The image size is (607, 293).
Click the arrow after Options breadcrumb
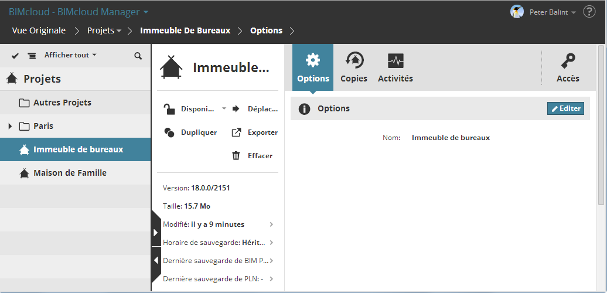click(292, 30)
